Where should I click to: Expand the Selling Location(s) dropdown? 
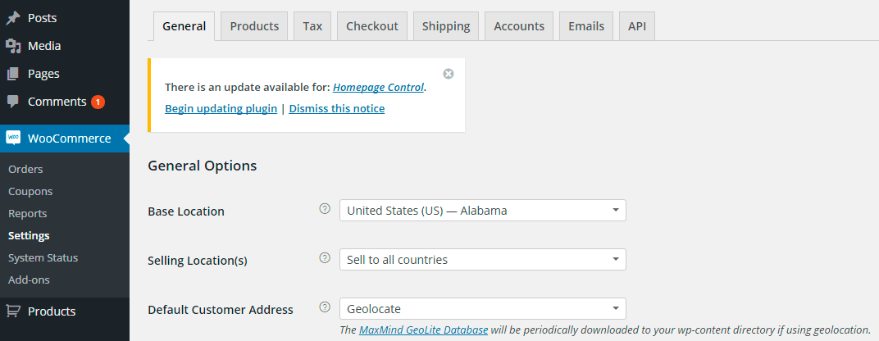coord(483,260)
